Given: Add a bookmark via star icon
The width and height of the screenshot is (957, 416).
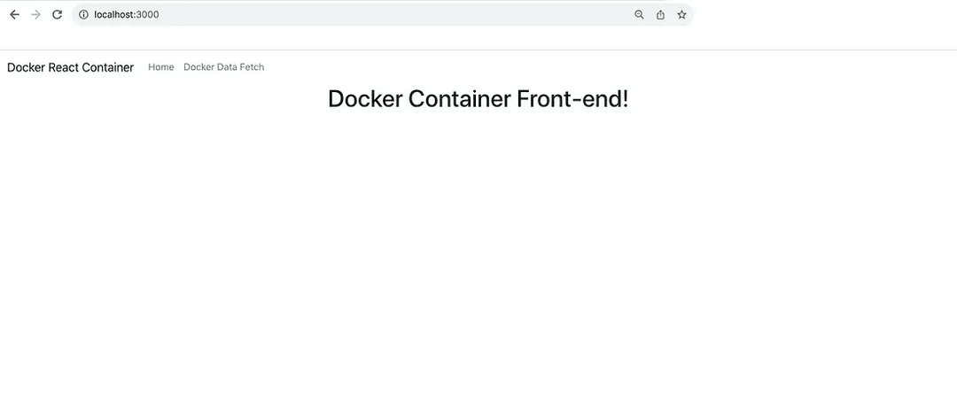Looking at the screenshot, I should [x=681, y=14].
